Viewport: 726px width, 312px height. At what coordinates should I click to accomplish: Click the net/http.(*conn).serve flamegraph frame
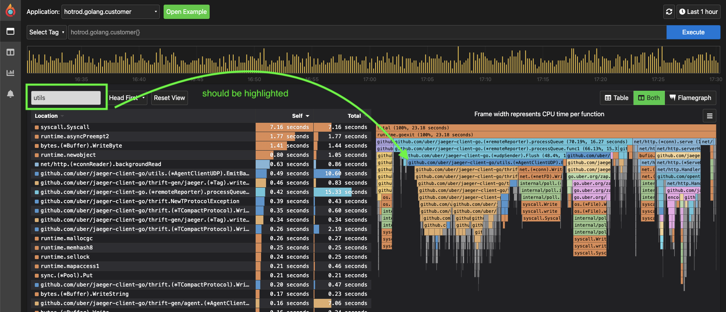pyautogui.click(x=667, y=142)
